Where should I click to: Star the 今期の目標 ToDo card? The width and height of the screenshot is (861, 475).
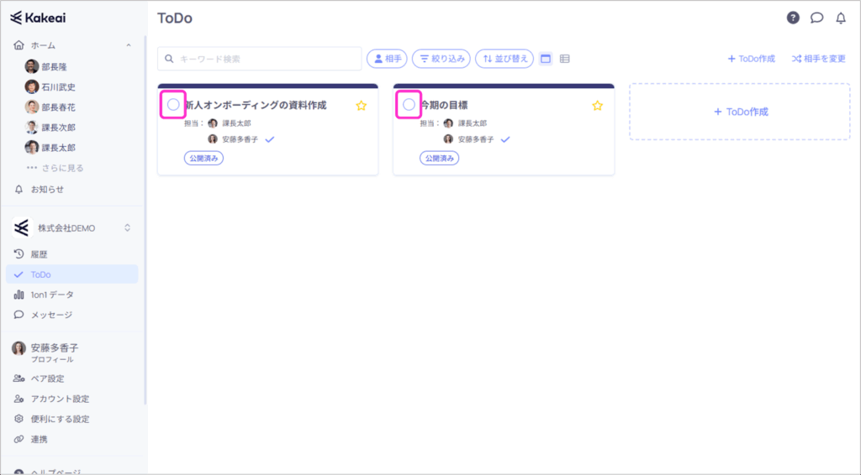(x=597, y=106)
